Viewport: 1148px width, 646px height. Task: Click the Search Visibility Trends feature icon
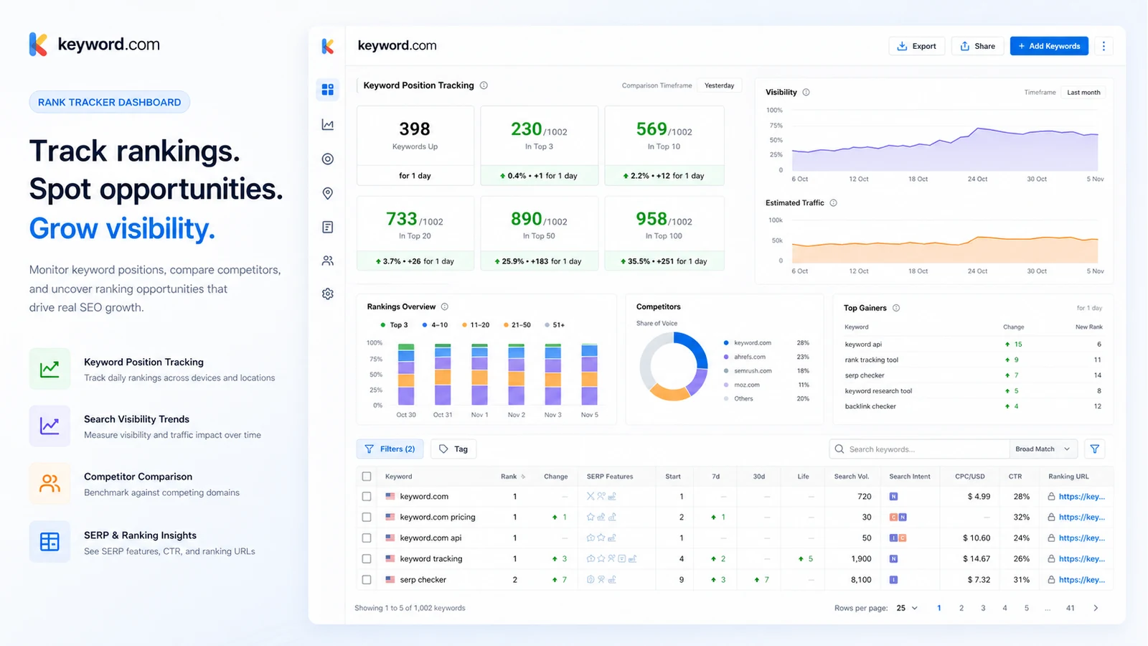pyautogui.click(x=50, y=426)
